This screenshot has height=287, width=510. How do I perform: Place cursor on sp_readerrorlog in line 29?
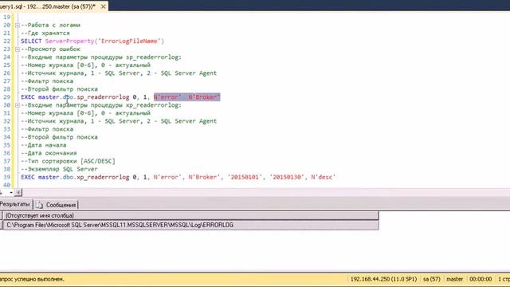coord(103,97)
